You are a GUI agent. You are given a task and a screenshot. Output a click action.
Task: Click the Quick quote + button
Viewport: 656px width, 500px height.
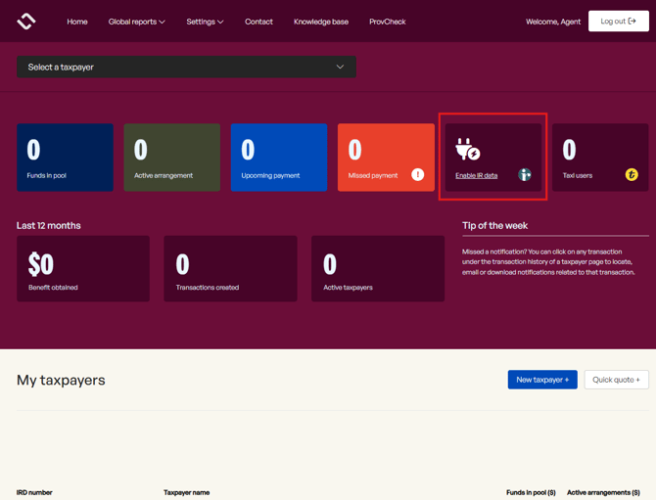click(616, 380)
